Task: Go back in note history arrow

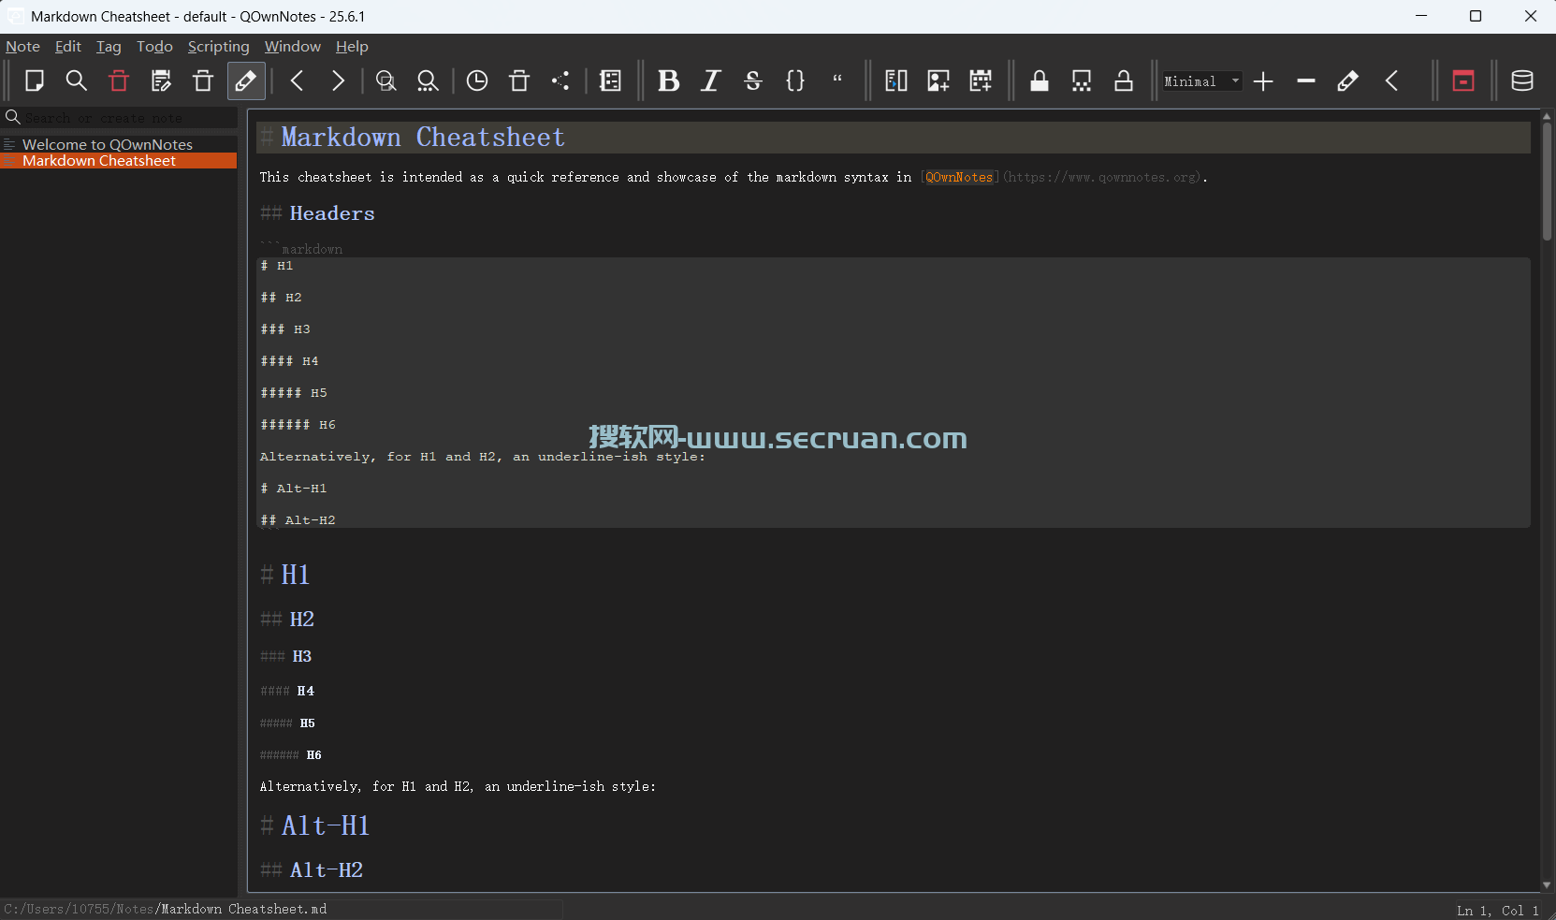Action: [298, 81]
